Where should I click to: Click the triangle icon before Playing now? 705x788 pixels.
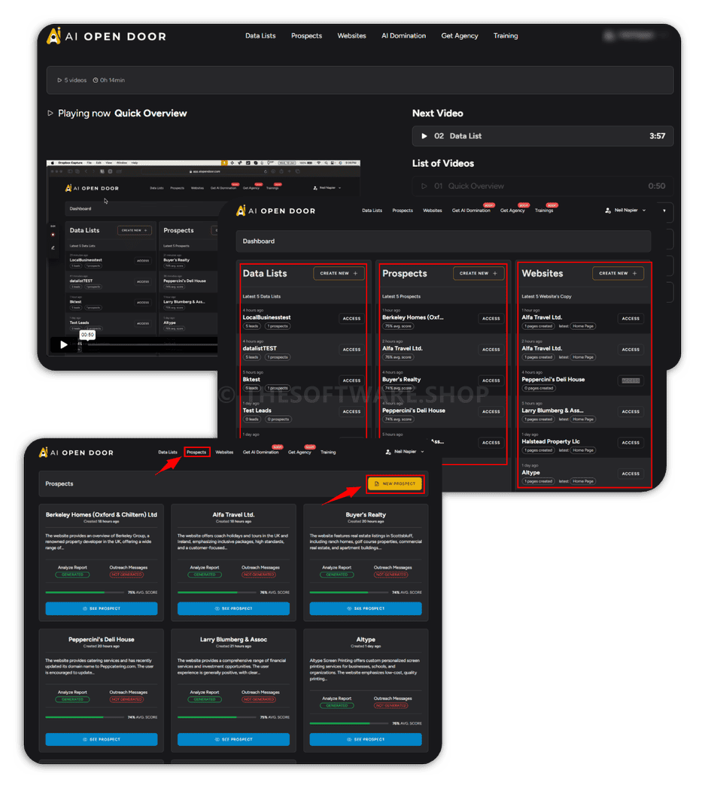click(x=50, y=113)
